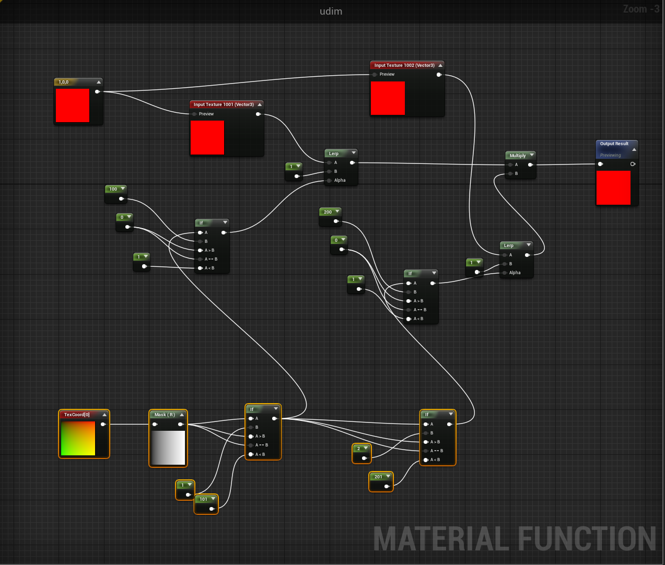Open the dropdown on the 201 constant node

pos(389,476)
